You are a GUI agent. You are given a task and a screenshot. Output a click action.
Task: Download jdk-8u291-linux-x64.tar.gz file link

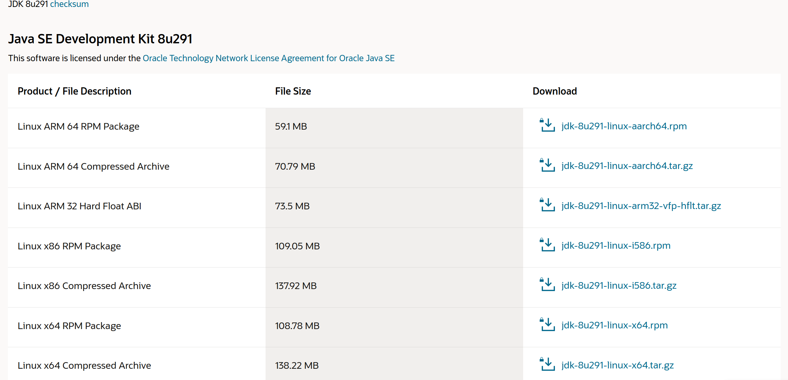click(617, 365)
